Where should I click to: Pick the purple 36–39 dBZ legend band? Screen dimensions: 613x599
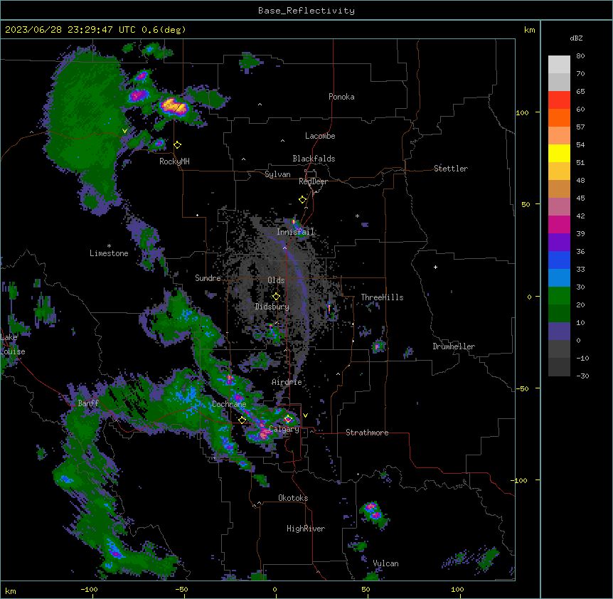pos(559,243)
